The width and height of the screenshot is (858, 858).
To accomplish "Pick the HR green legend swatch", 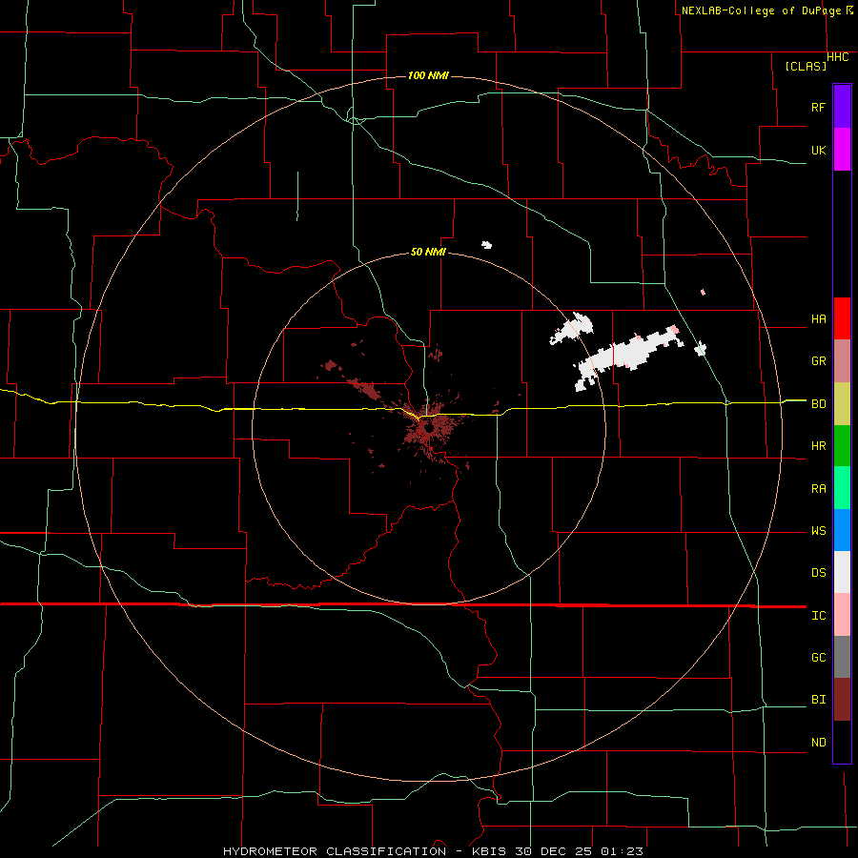I will [x=842, y=446].
